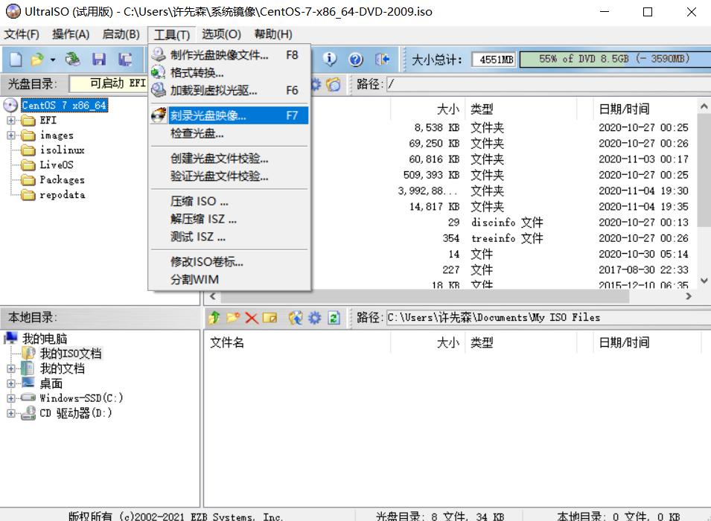
Task: Open the 启动(B) menu
Action: click(x=121, y=34)
